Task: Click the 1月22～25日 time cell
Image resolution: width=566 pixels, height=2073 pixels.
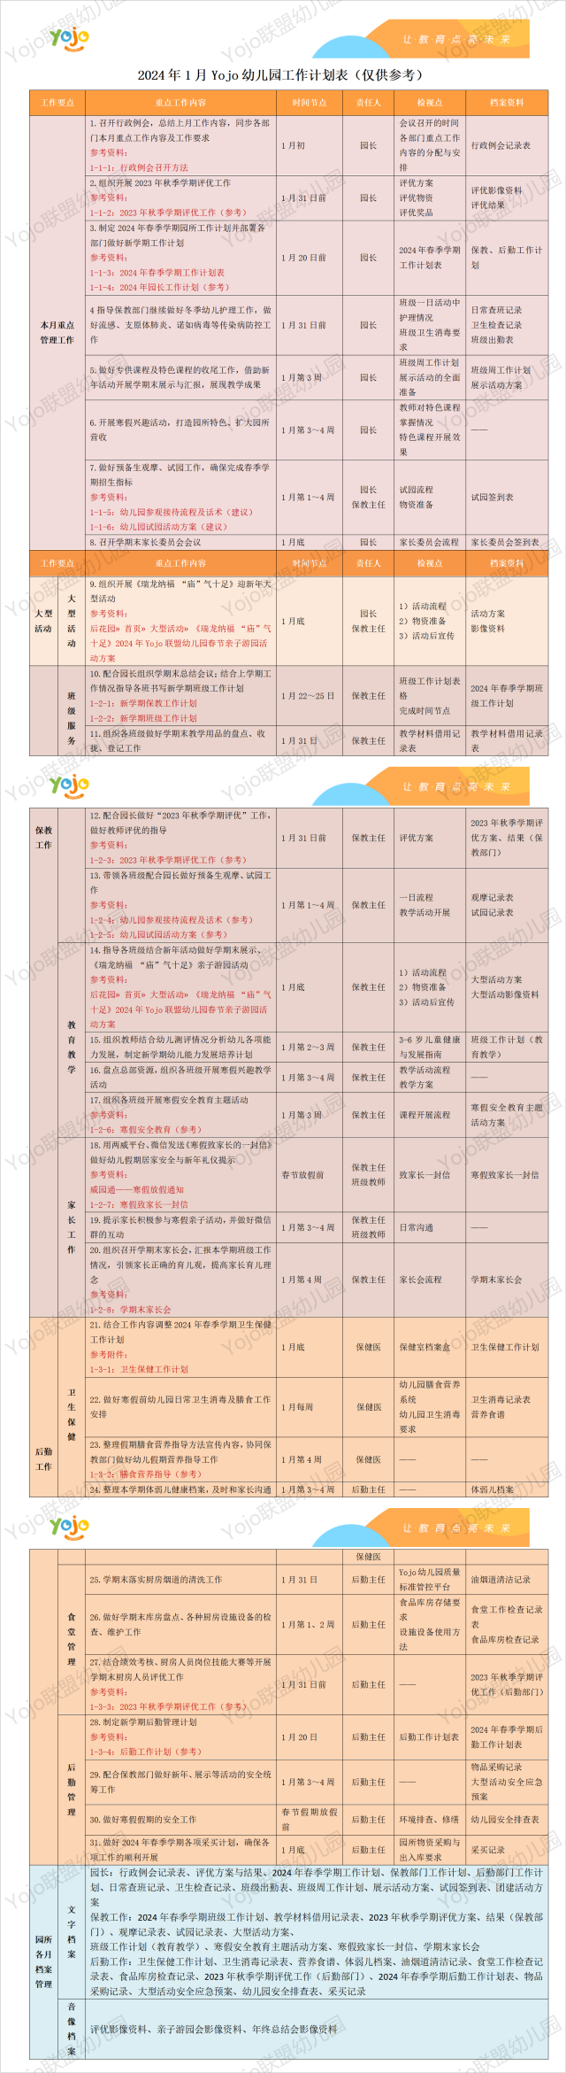Action: coord(308,696)
